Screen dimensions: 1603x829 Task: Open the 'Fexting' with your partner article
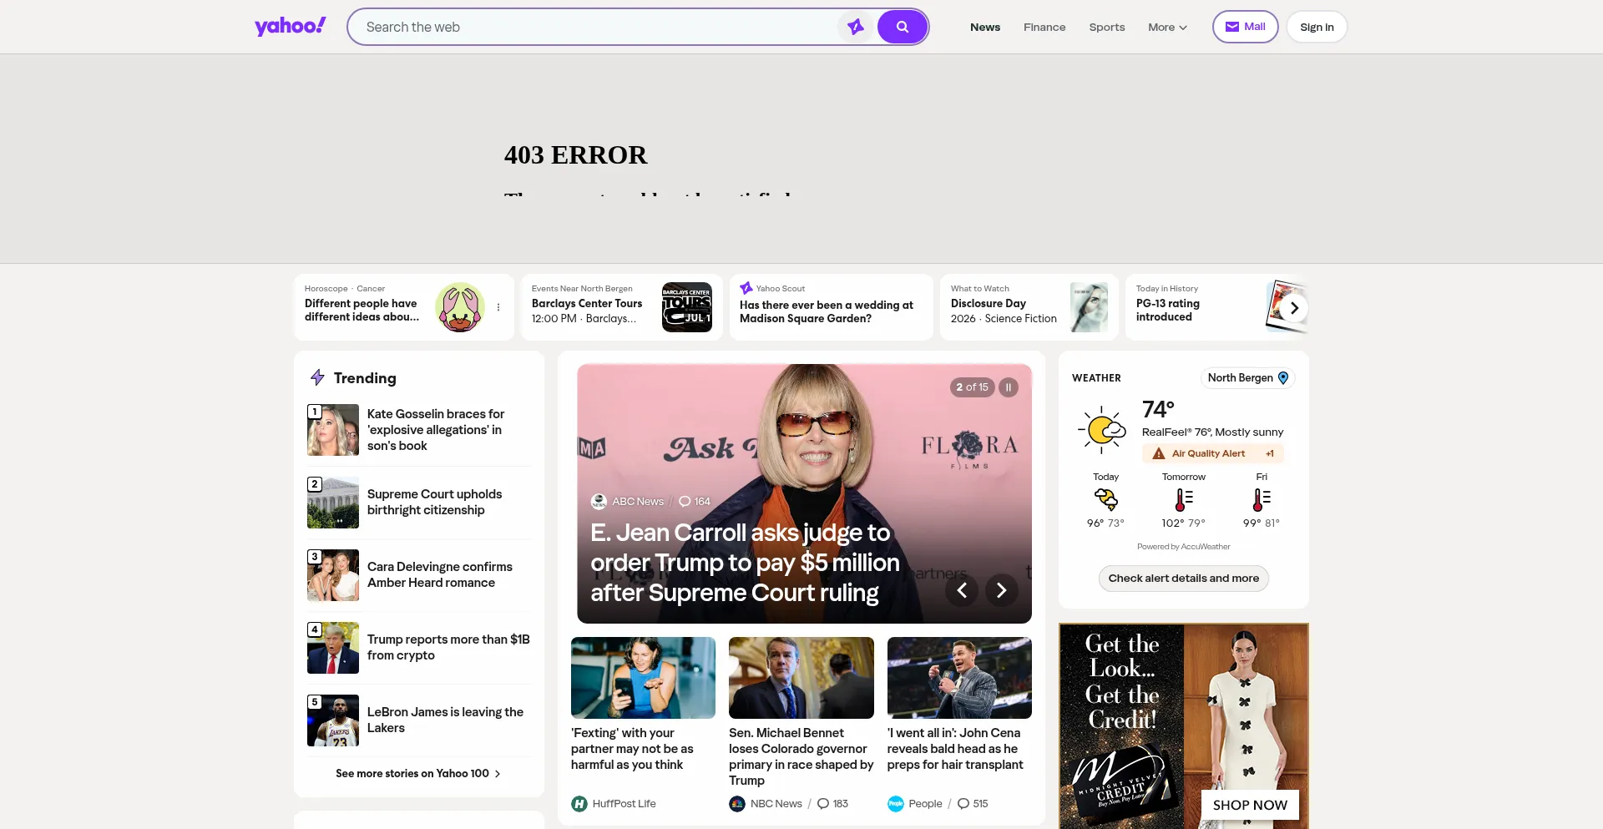[x=632, y=749]
